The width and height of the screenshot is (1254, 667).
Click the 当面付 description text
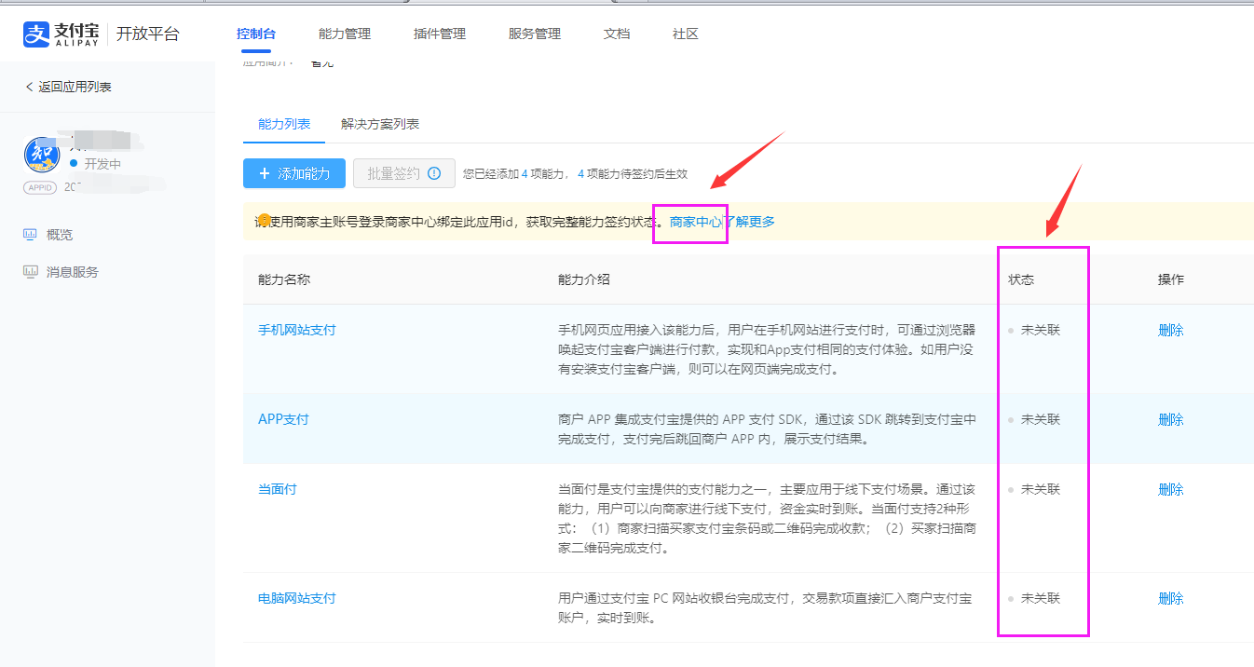pyautogui.click(x=768, y=518)
